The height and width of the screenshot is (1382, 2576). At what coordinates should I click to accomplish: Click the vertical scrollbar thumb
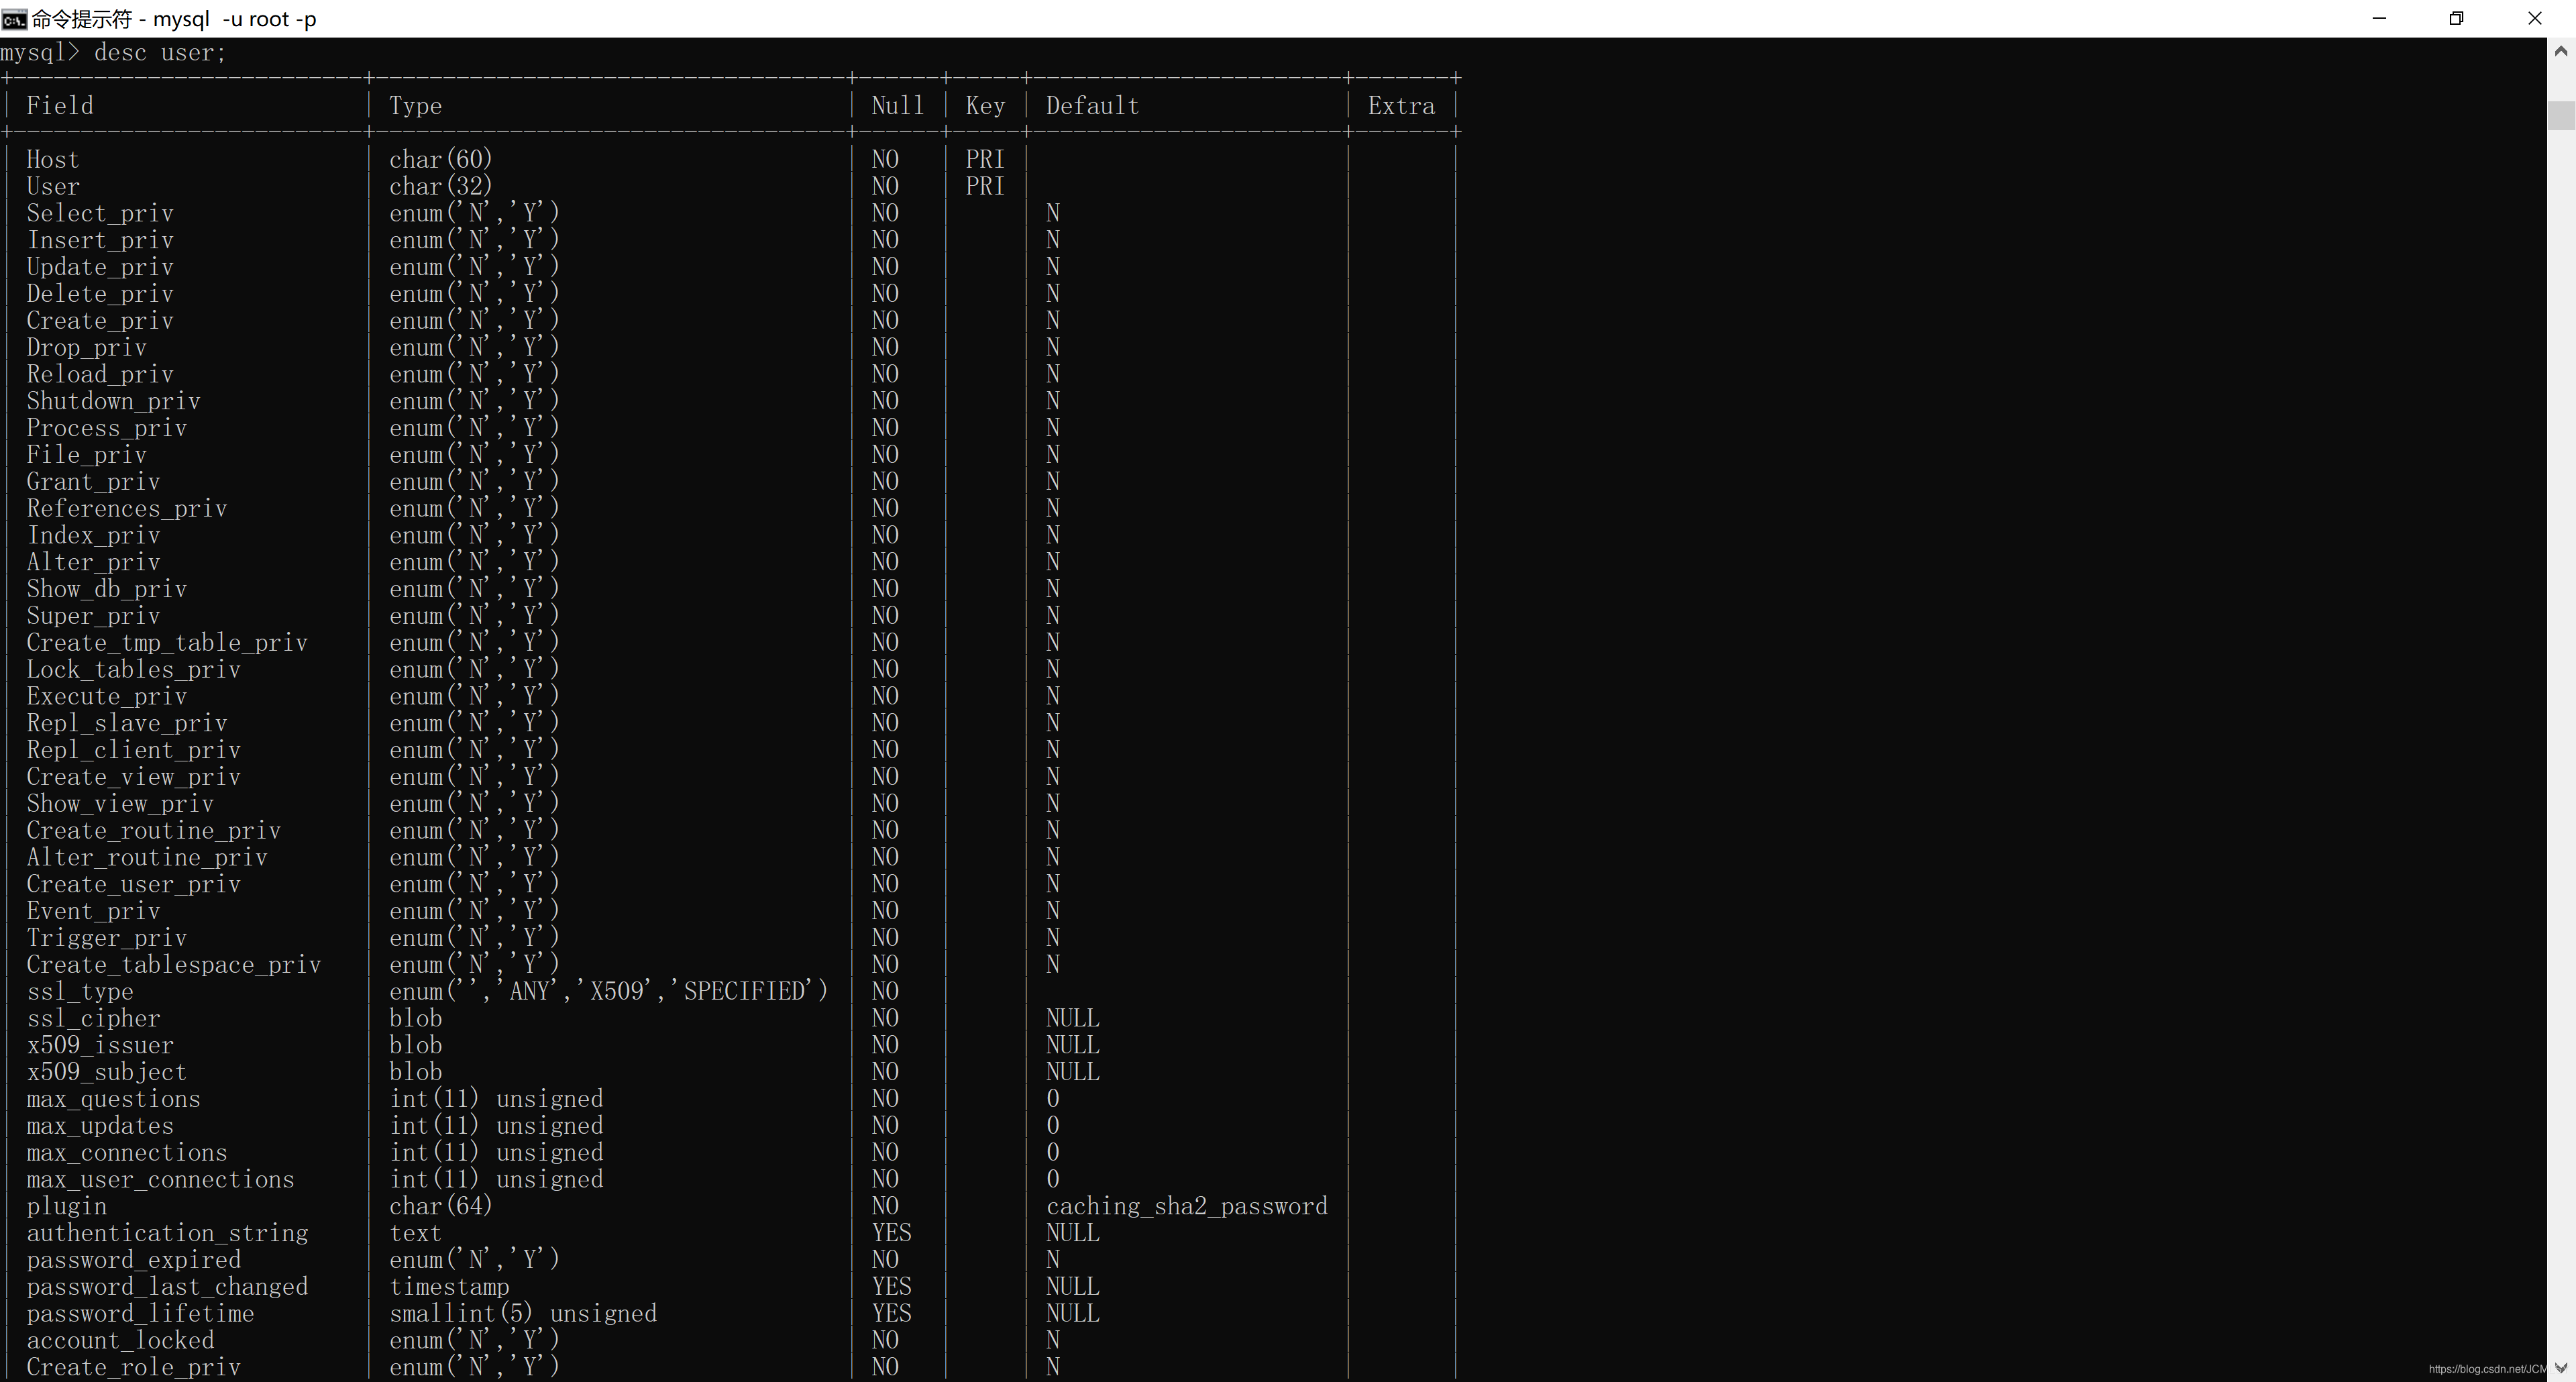click(x=2561, y=115)
